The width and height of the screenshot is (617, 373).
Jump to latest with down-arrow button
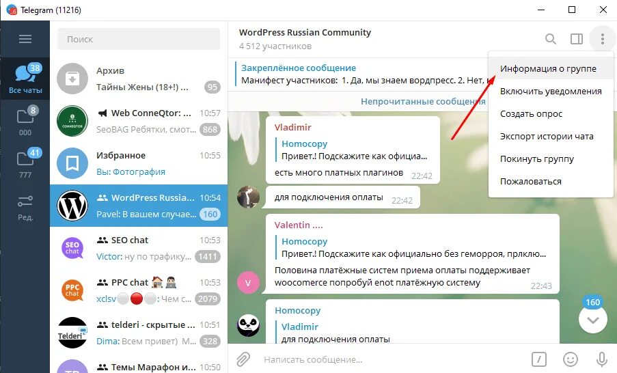point(592,320)
